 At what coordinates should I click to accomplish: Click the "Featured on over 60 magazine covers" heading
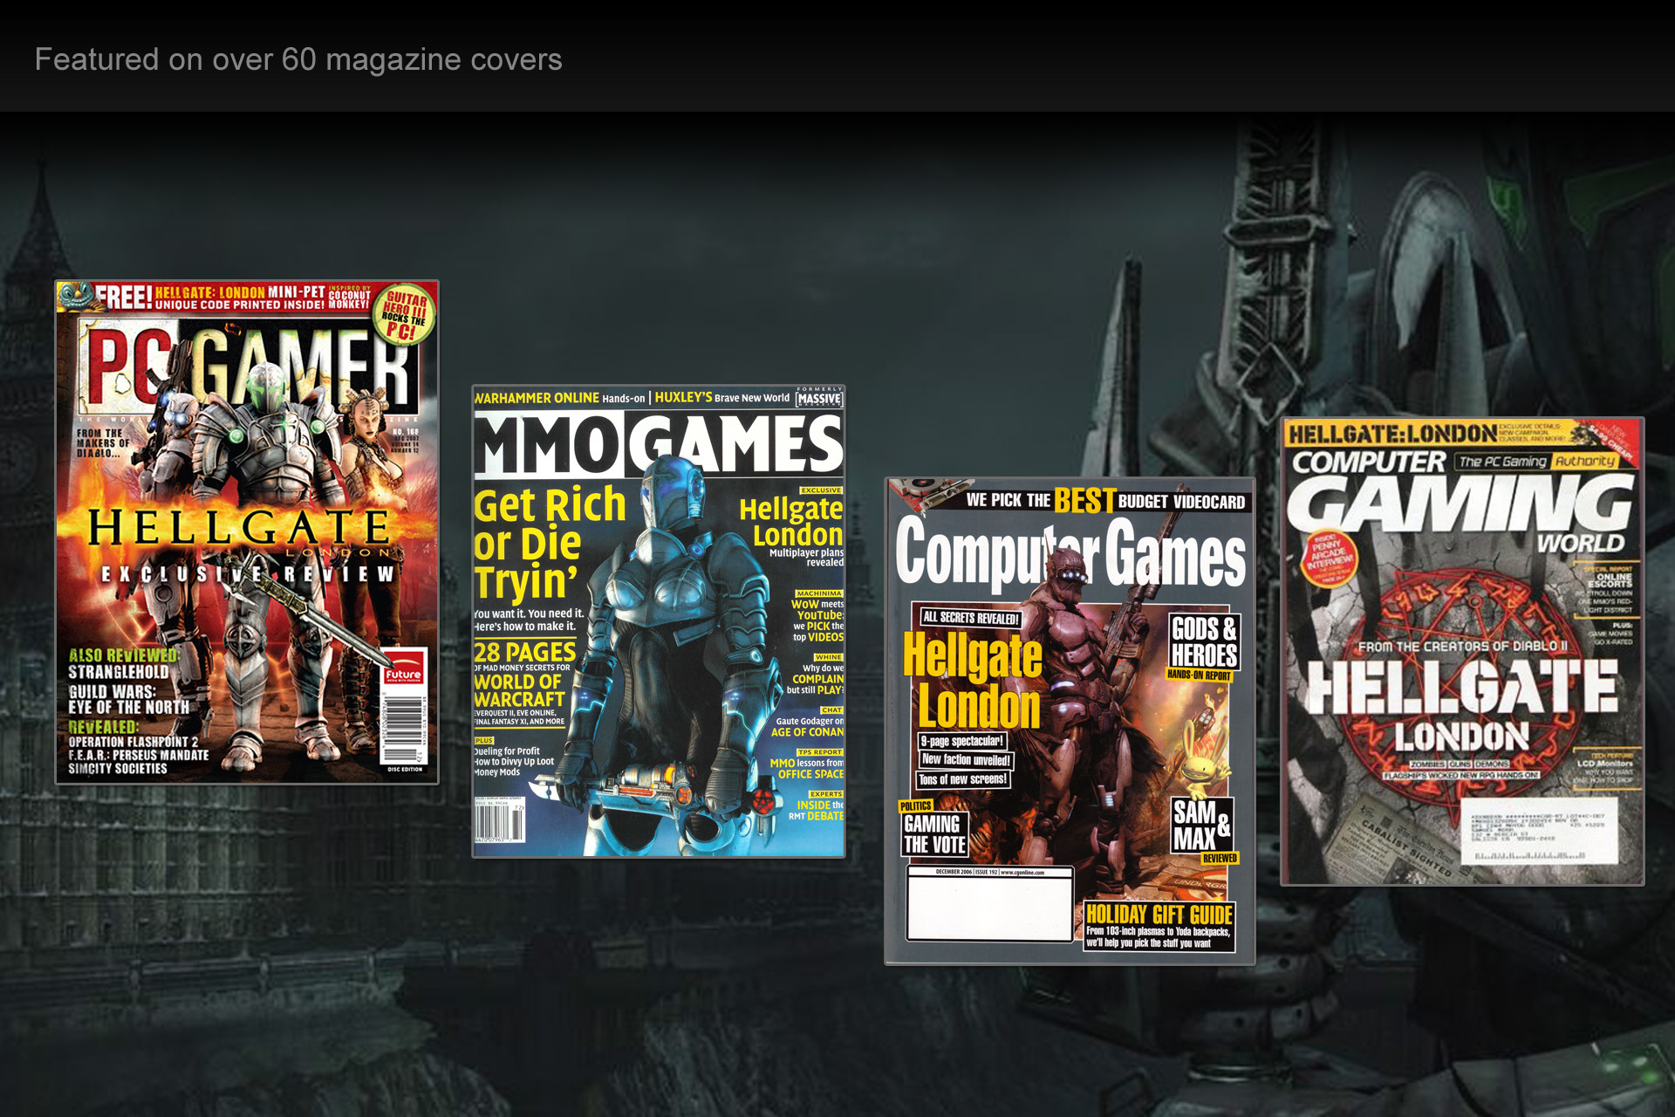point(298,59)
